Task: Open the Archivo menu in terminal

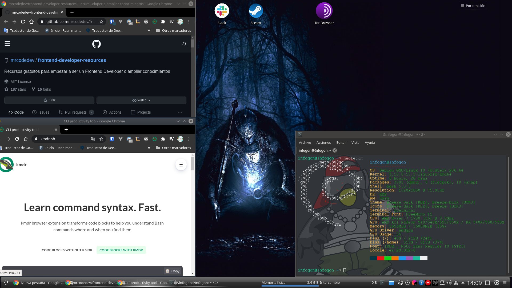Action: [305, 143]
